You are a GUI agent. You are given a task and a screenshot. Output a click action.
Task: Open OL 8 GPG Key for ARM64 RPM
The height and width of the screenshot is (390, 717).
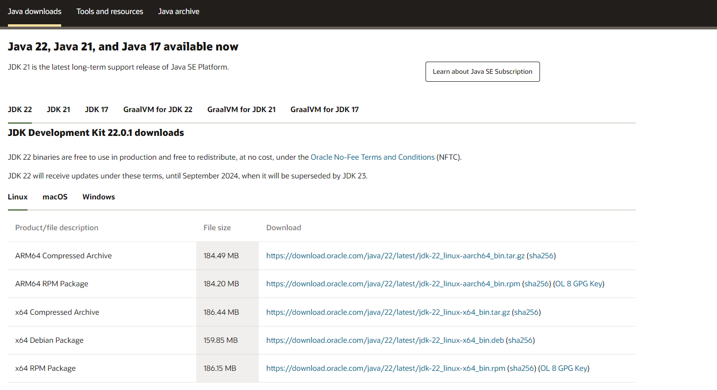(579, 284)
